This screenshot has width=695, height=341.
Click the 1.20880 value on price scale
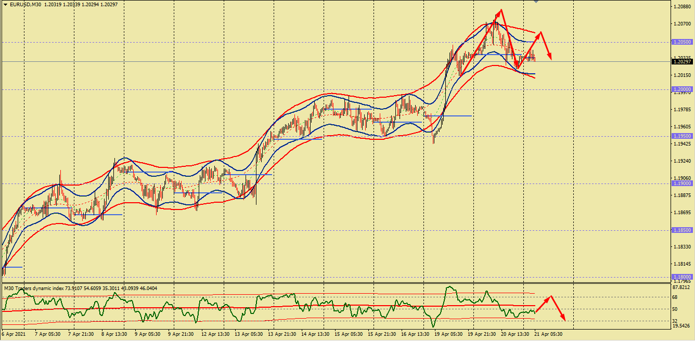(682, 7)
